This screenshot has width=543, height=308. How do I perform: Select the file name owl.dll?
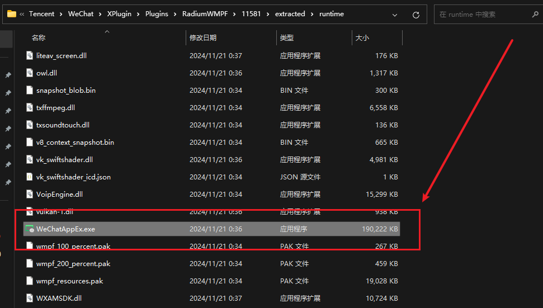pyautogui.click(x=46, y=73)
